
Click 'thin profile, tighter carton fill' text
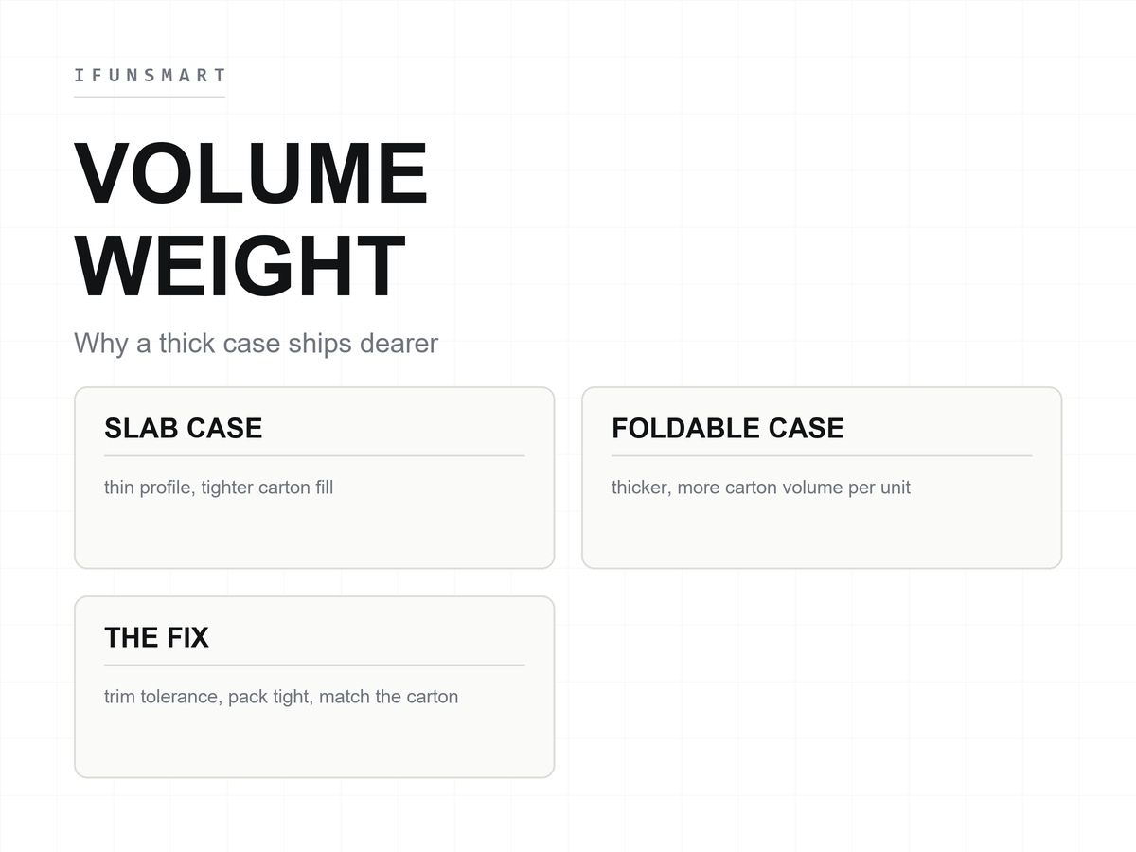(219, 488)
